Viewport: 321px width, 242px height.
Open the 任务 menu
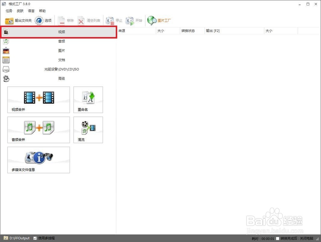[x=9, y=11]
